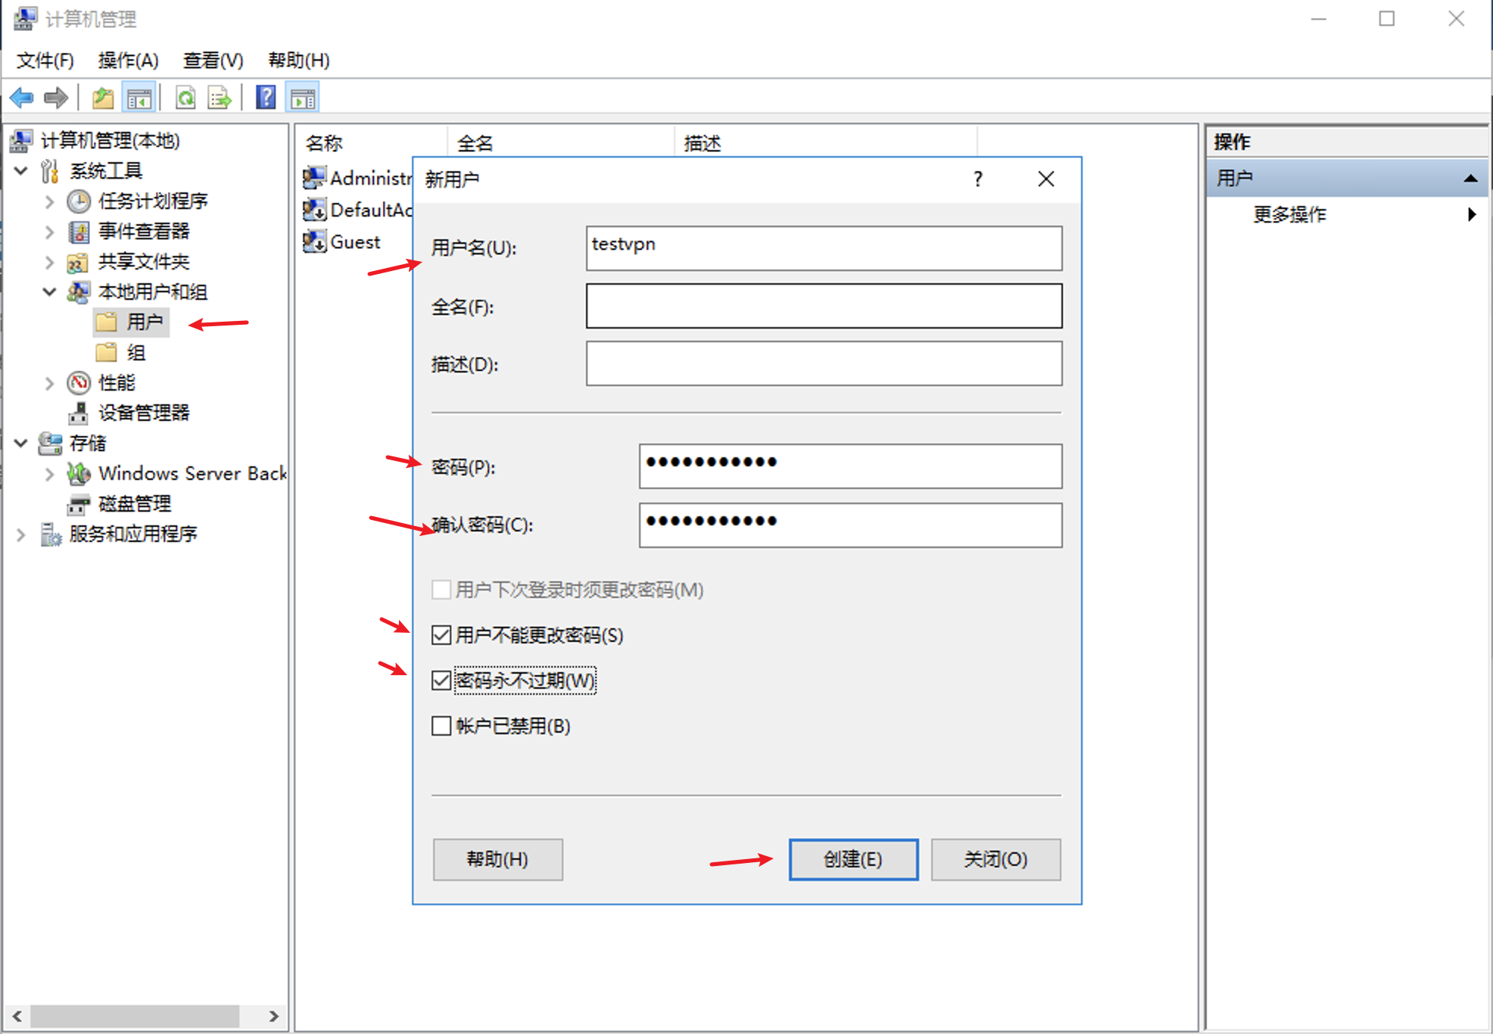Uncheck 密码永不过期(W)
Screen dimensions: 1493x1034
(x=441, y=681)
